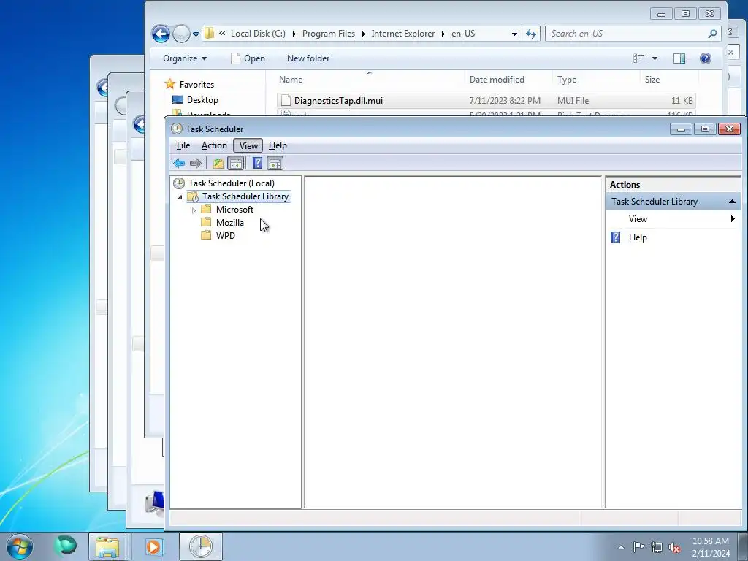Viewport: 748px width, 561px height.
Task: Click the Windows Start button
Action: 20,546
